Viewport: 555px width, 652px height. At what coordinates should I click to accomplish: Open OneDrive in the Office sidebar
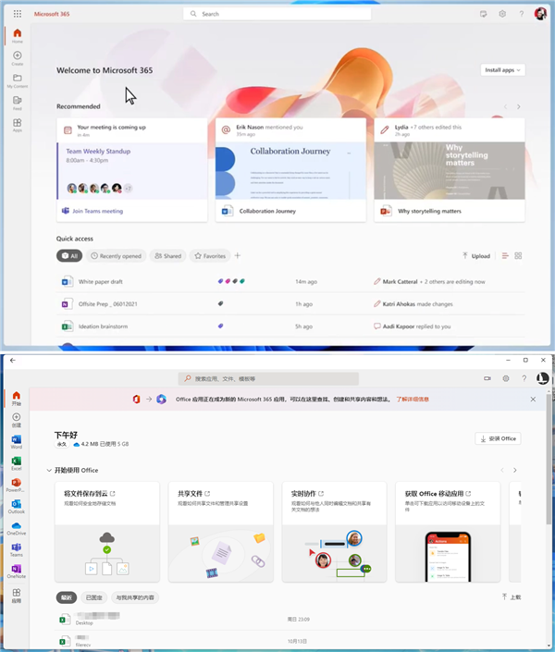click(x=17, y=528)
